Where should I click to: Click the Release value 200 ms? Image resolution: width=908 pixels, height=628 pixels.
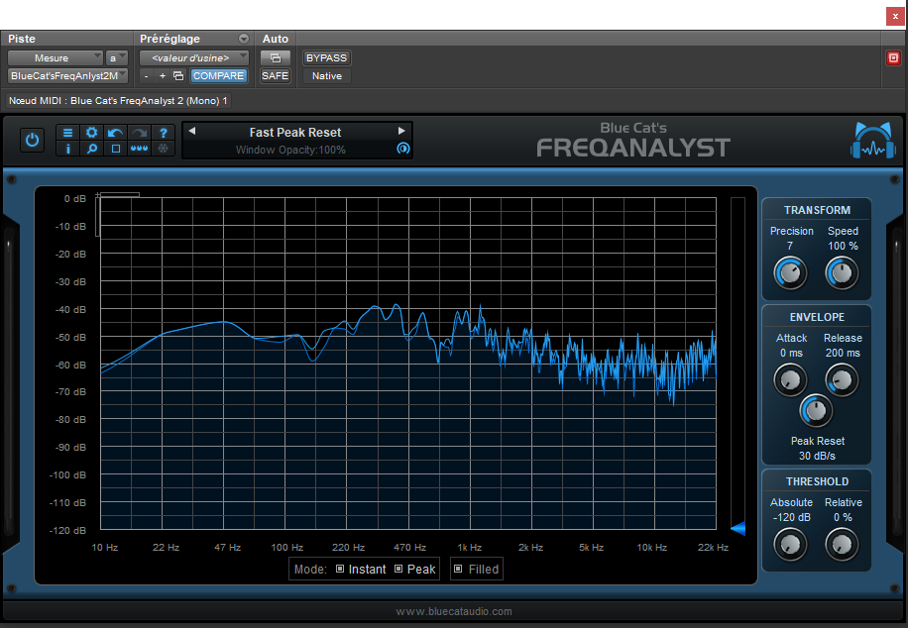coord(843,353)
